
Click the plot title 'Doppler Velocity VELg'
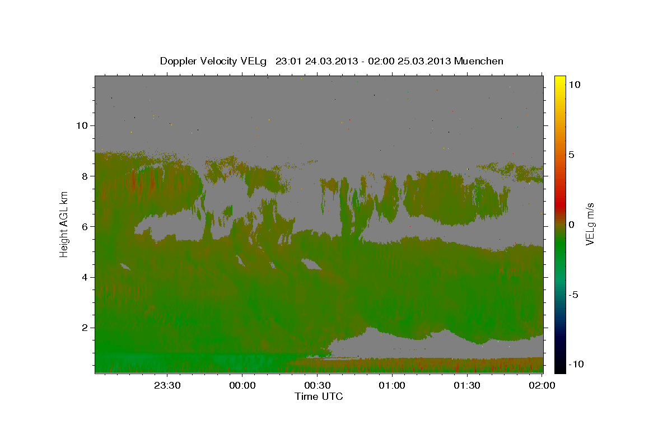click(x=214, y=62)
